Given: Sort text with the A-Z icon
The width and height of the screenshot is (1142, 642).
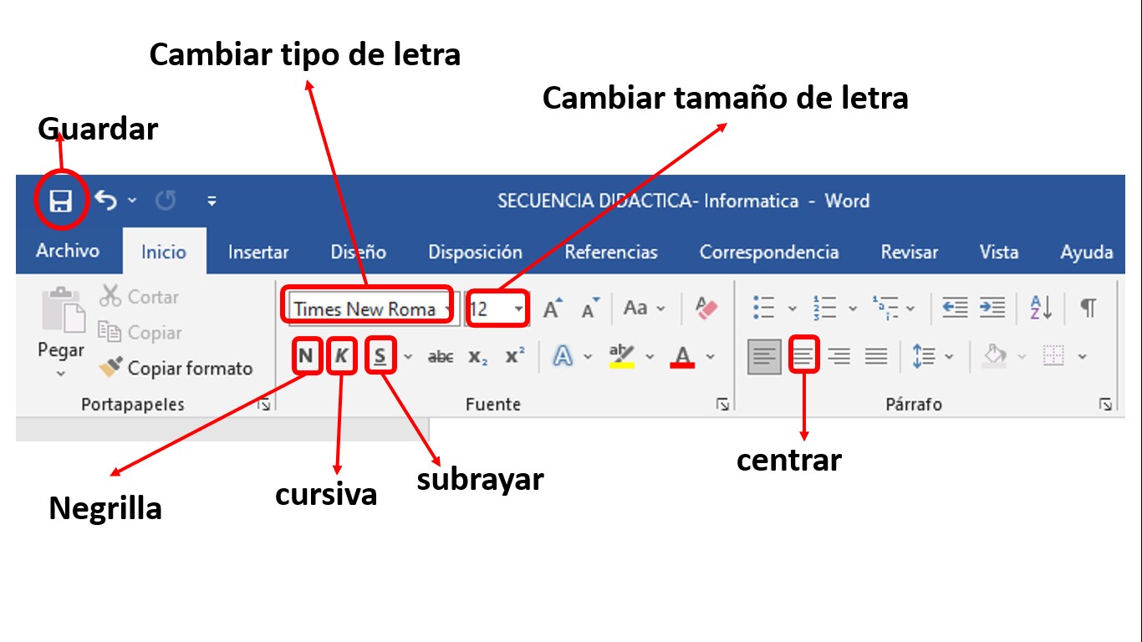Looking at the screenshot, I should pyautogui.click(x=1042, y=308).
